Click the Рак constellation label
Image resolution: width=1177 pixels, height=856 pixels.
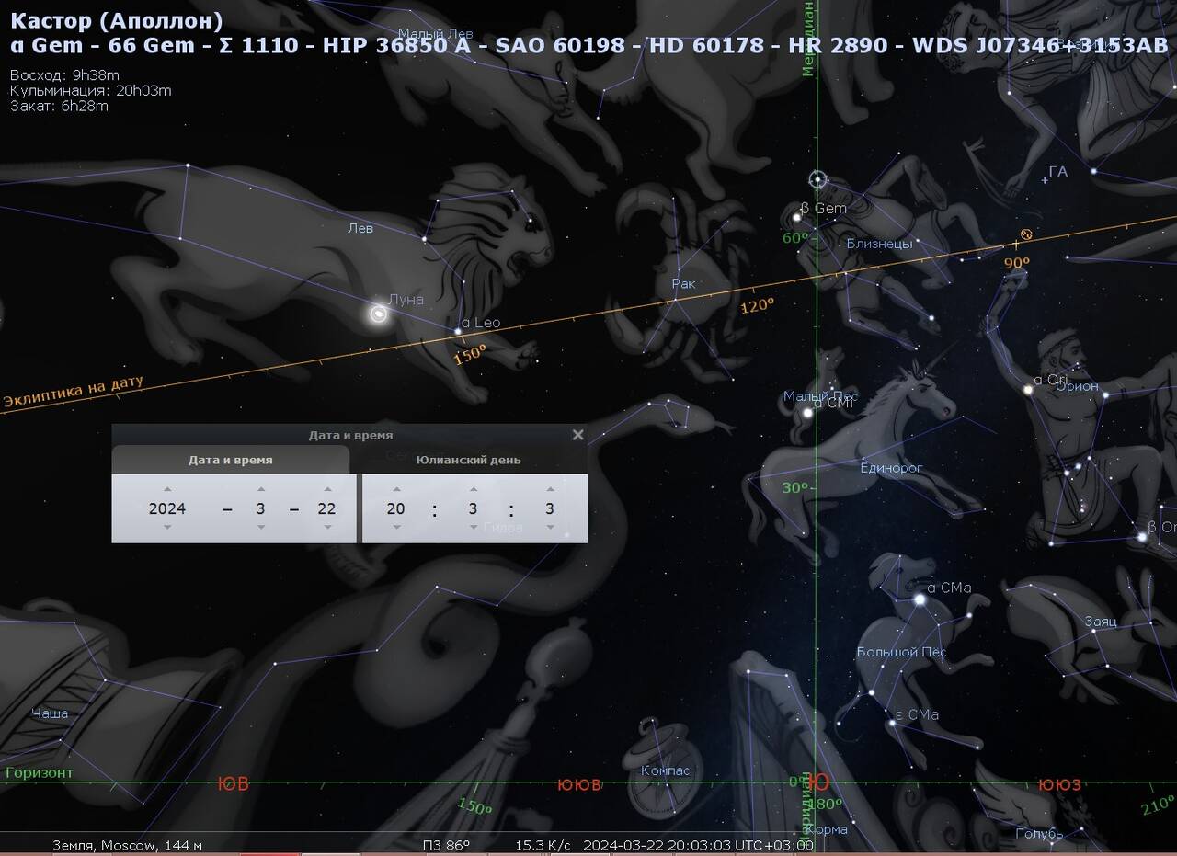click(x=683, y=284)
